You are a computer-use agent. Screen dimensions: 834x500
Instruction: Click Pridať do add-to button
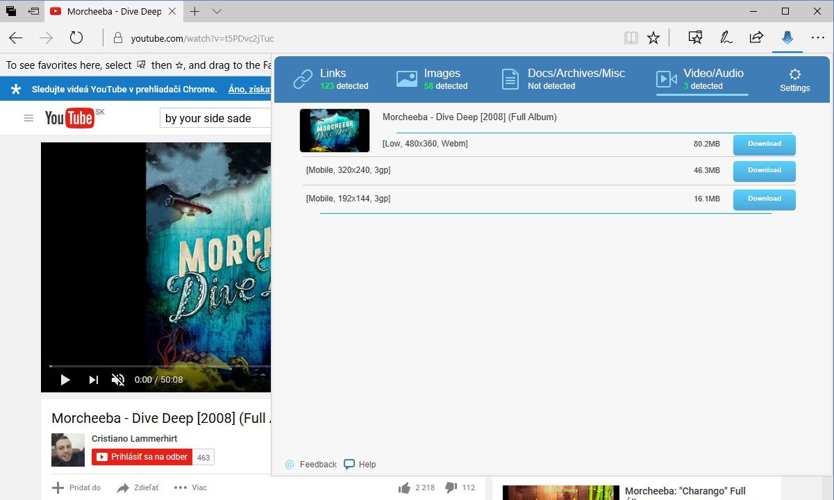[x=77, y=487]
